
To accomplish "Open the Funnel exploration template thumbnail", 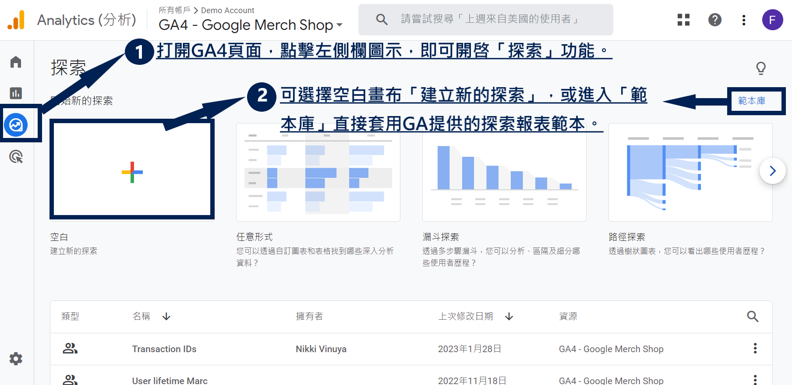I will point(504,173).
